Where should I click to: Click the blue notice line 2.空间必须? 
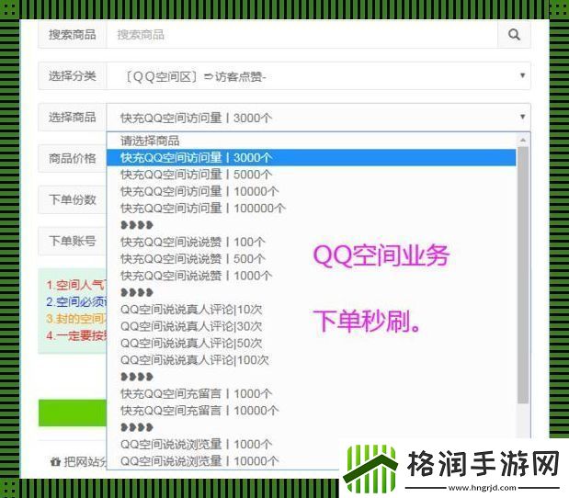click(x=76, y=301)
